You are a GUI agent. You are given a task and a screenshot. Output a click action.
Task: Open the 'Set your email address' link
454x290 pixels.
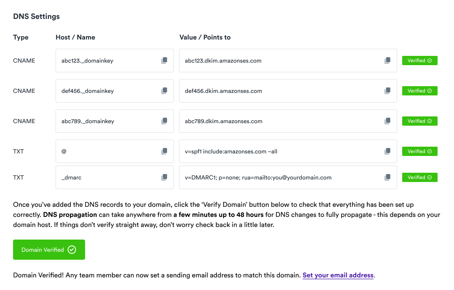tap(338, 275)
